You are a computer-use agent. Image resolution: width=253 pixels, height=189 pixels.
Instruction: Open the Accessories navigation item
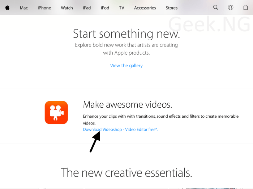point(145,8)
